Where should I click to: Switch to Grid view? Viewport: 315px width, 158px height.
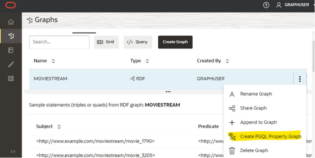pos(106,42)
